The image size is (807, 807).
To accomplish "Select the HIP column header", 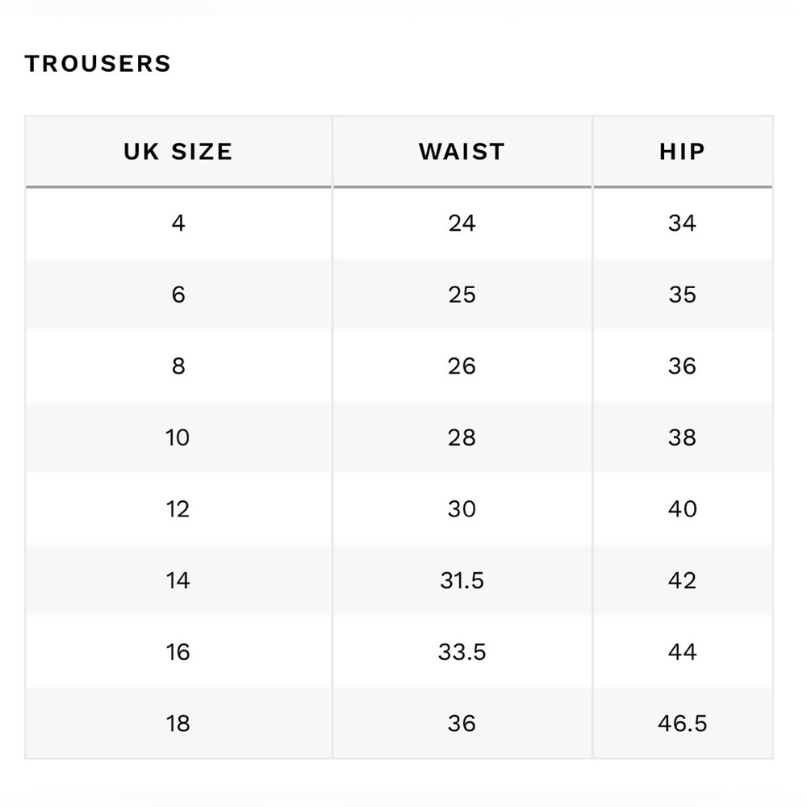I will [x=682, y=152].
